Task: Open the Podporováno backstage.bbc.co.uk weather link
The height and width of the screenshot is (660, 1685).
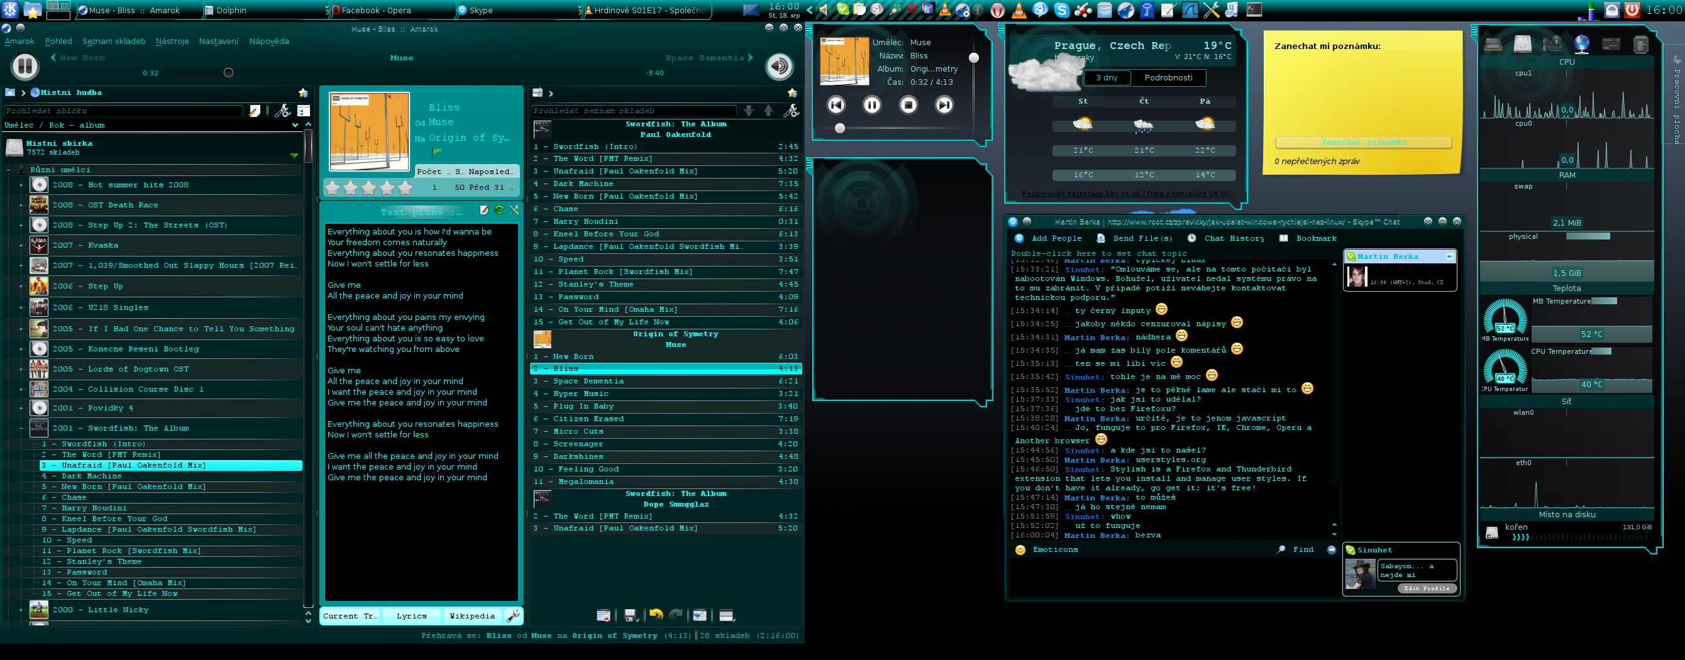Action: 1127,194
